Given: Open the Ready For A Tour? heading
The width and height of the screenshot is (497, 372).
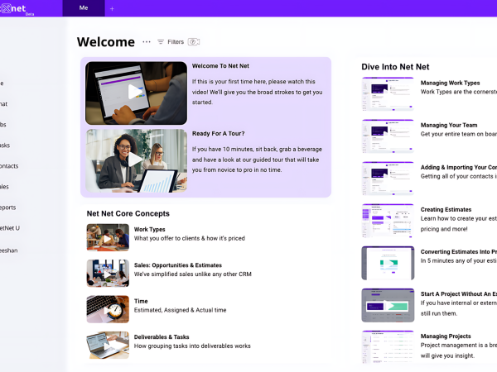Looking at the screenshot, I should [x=219, y=133].
